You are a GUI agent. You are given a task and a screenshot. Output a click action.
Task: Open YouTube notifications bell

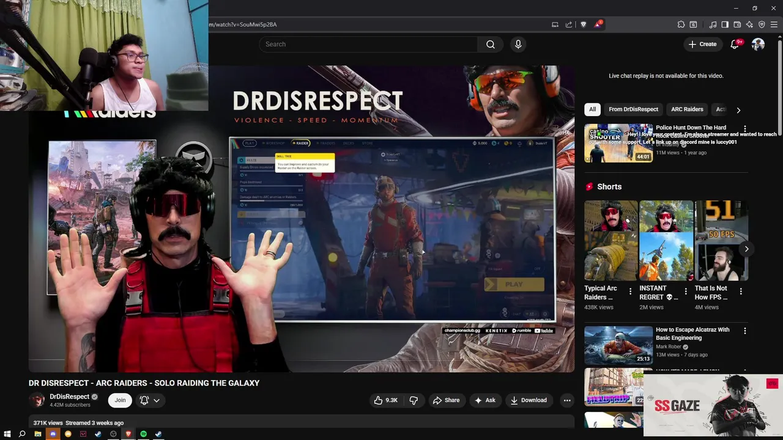click(735, 44)
